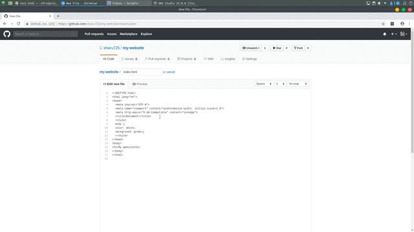Viewport: 414px width, 232px height.
Task: Select the repository Issues tab
Action: 129,59
